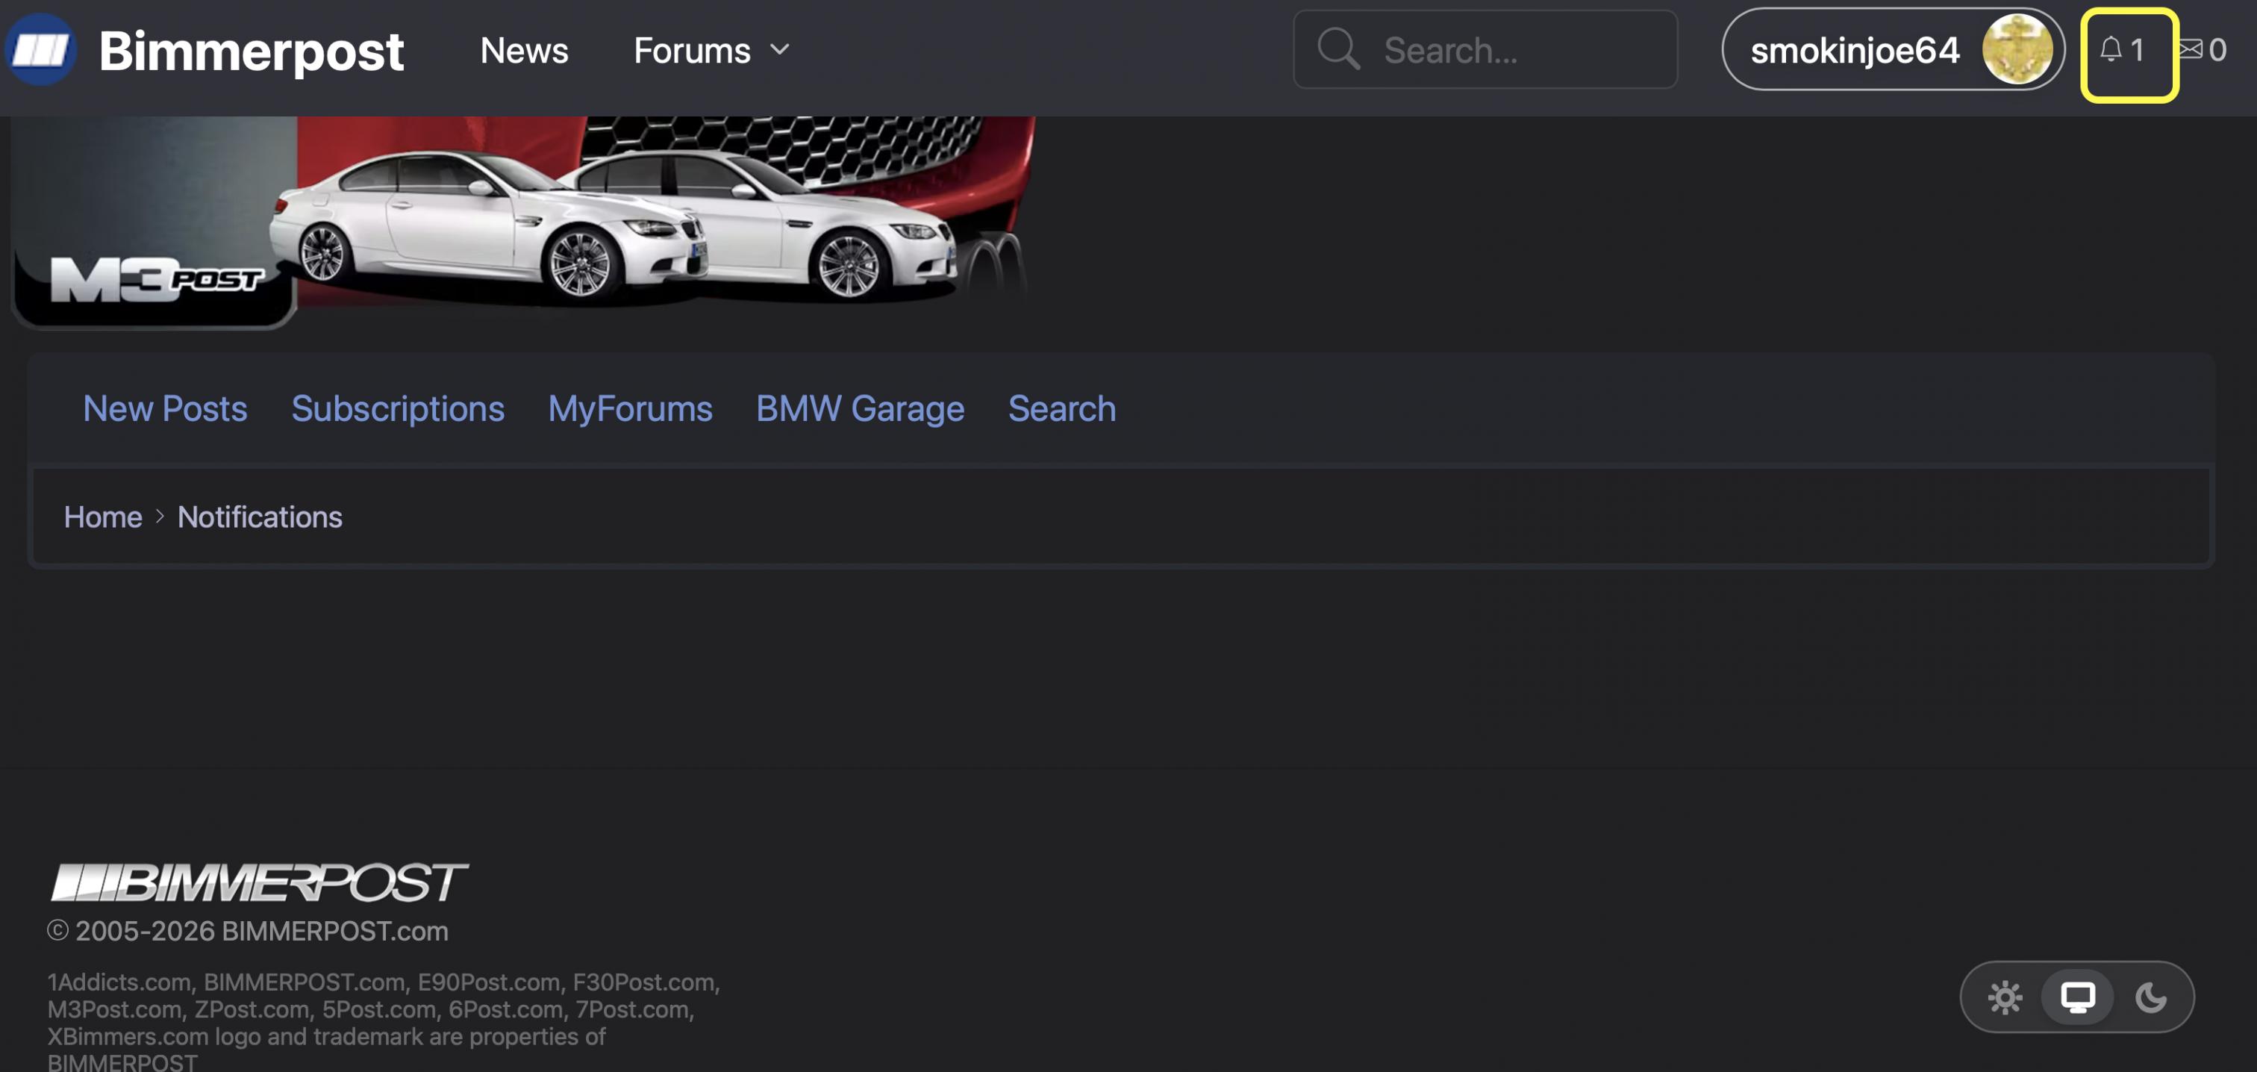Open MyForums
2257x1072 pixels.
click(x=630, y=408)
